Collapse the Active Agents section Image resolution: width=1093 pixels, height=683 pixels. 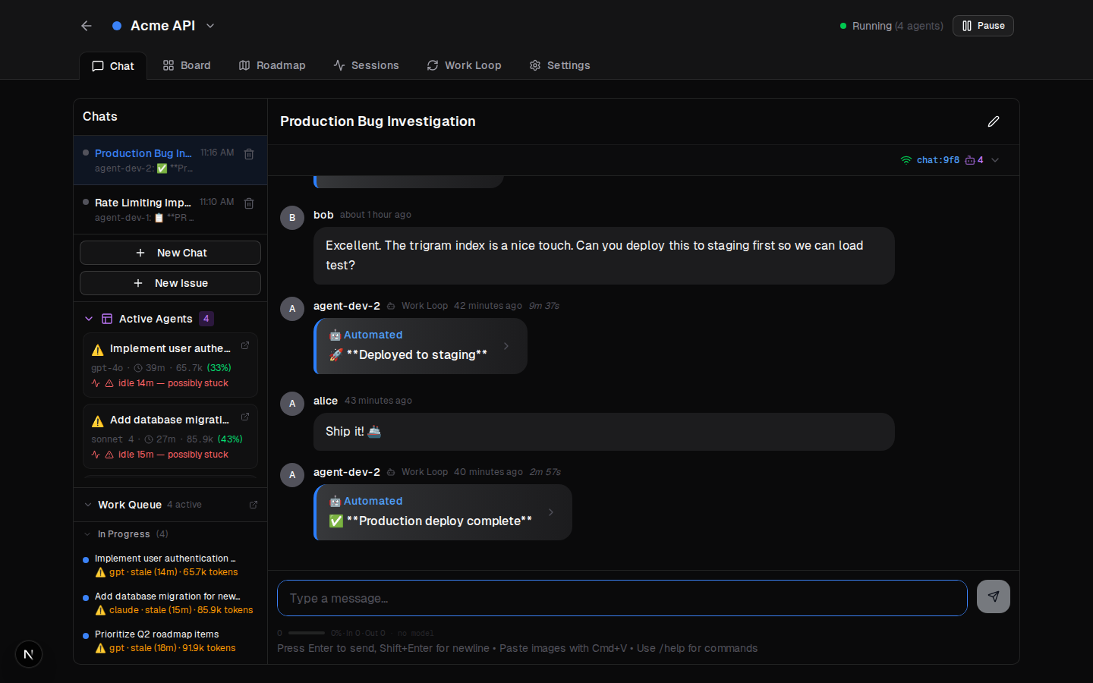tap(89, 319)
